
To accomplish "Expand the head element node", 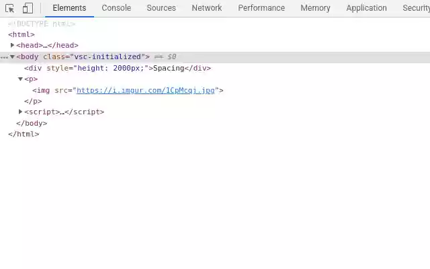I will coord(12,45).
